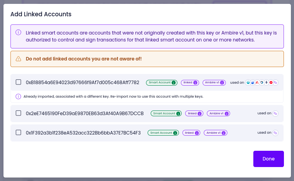The width and height of the screenshot is (294, 181).
Task: Click the linked badge of 0x1F39 account
Action: (x=191, y=133)
